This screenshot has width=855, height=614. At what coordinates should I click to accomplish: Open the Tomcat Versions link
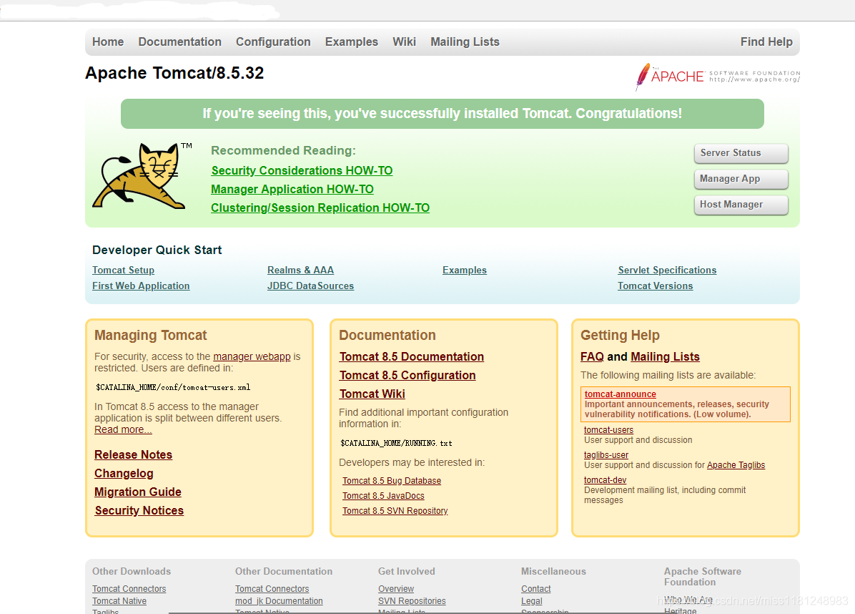click(655, 286)
